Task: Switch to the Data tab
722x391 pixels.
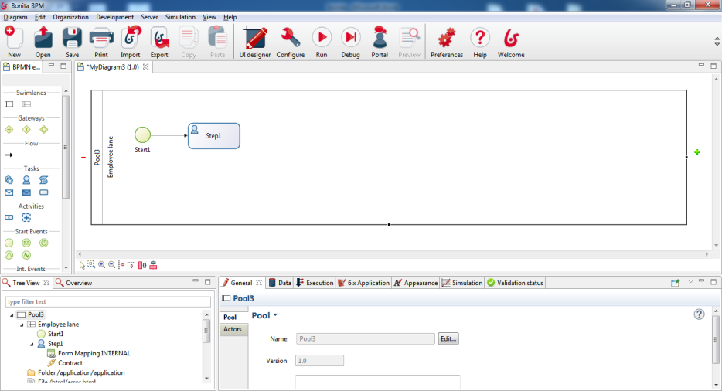Action: pos(280,283)
